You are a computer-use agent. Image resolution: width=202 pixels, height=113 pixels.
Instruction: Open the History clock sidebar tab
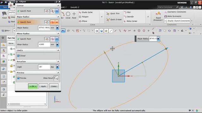[3, 89]
